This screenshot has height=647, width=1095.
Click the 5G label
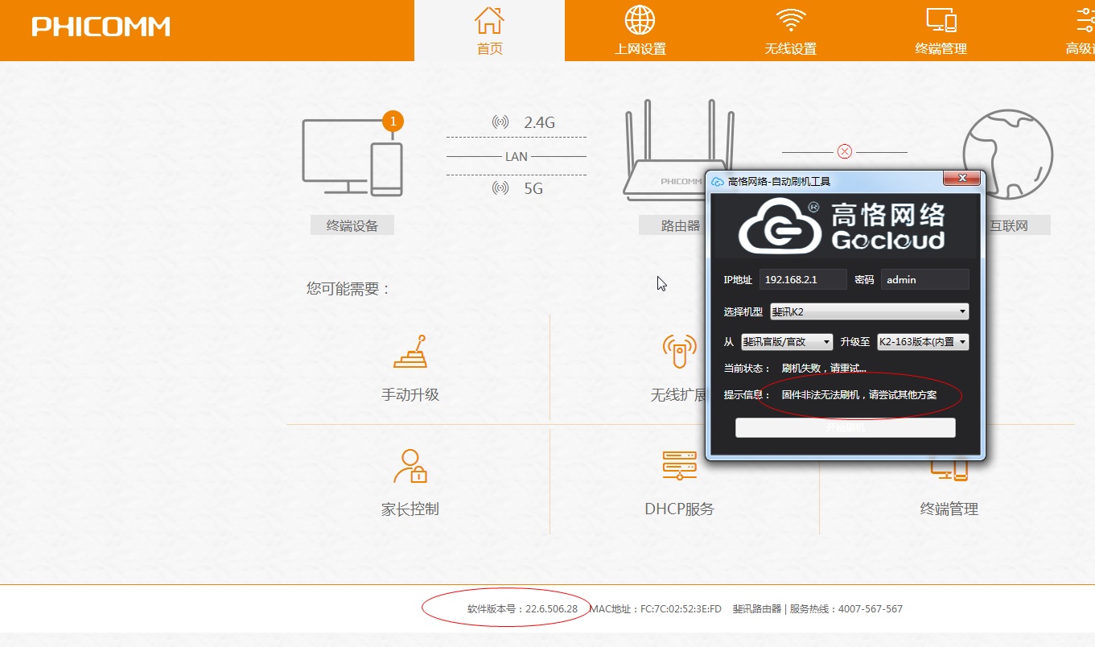click(533, 189)
